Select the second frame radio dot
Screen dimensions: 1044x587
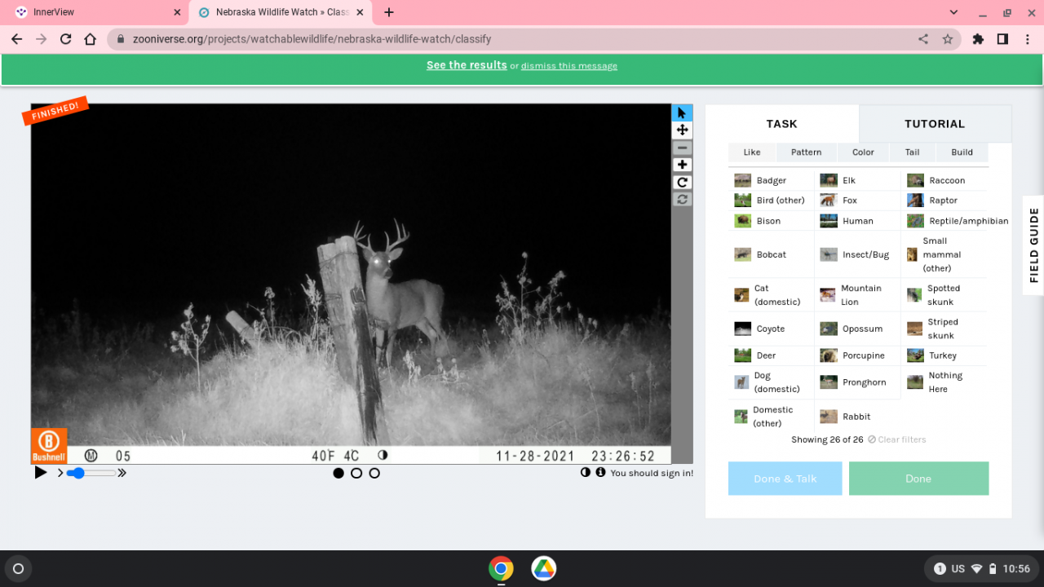356,473
